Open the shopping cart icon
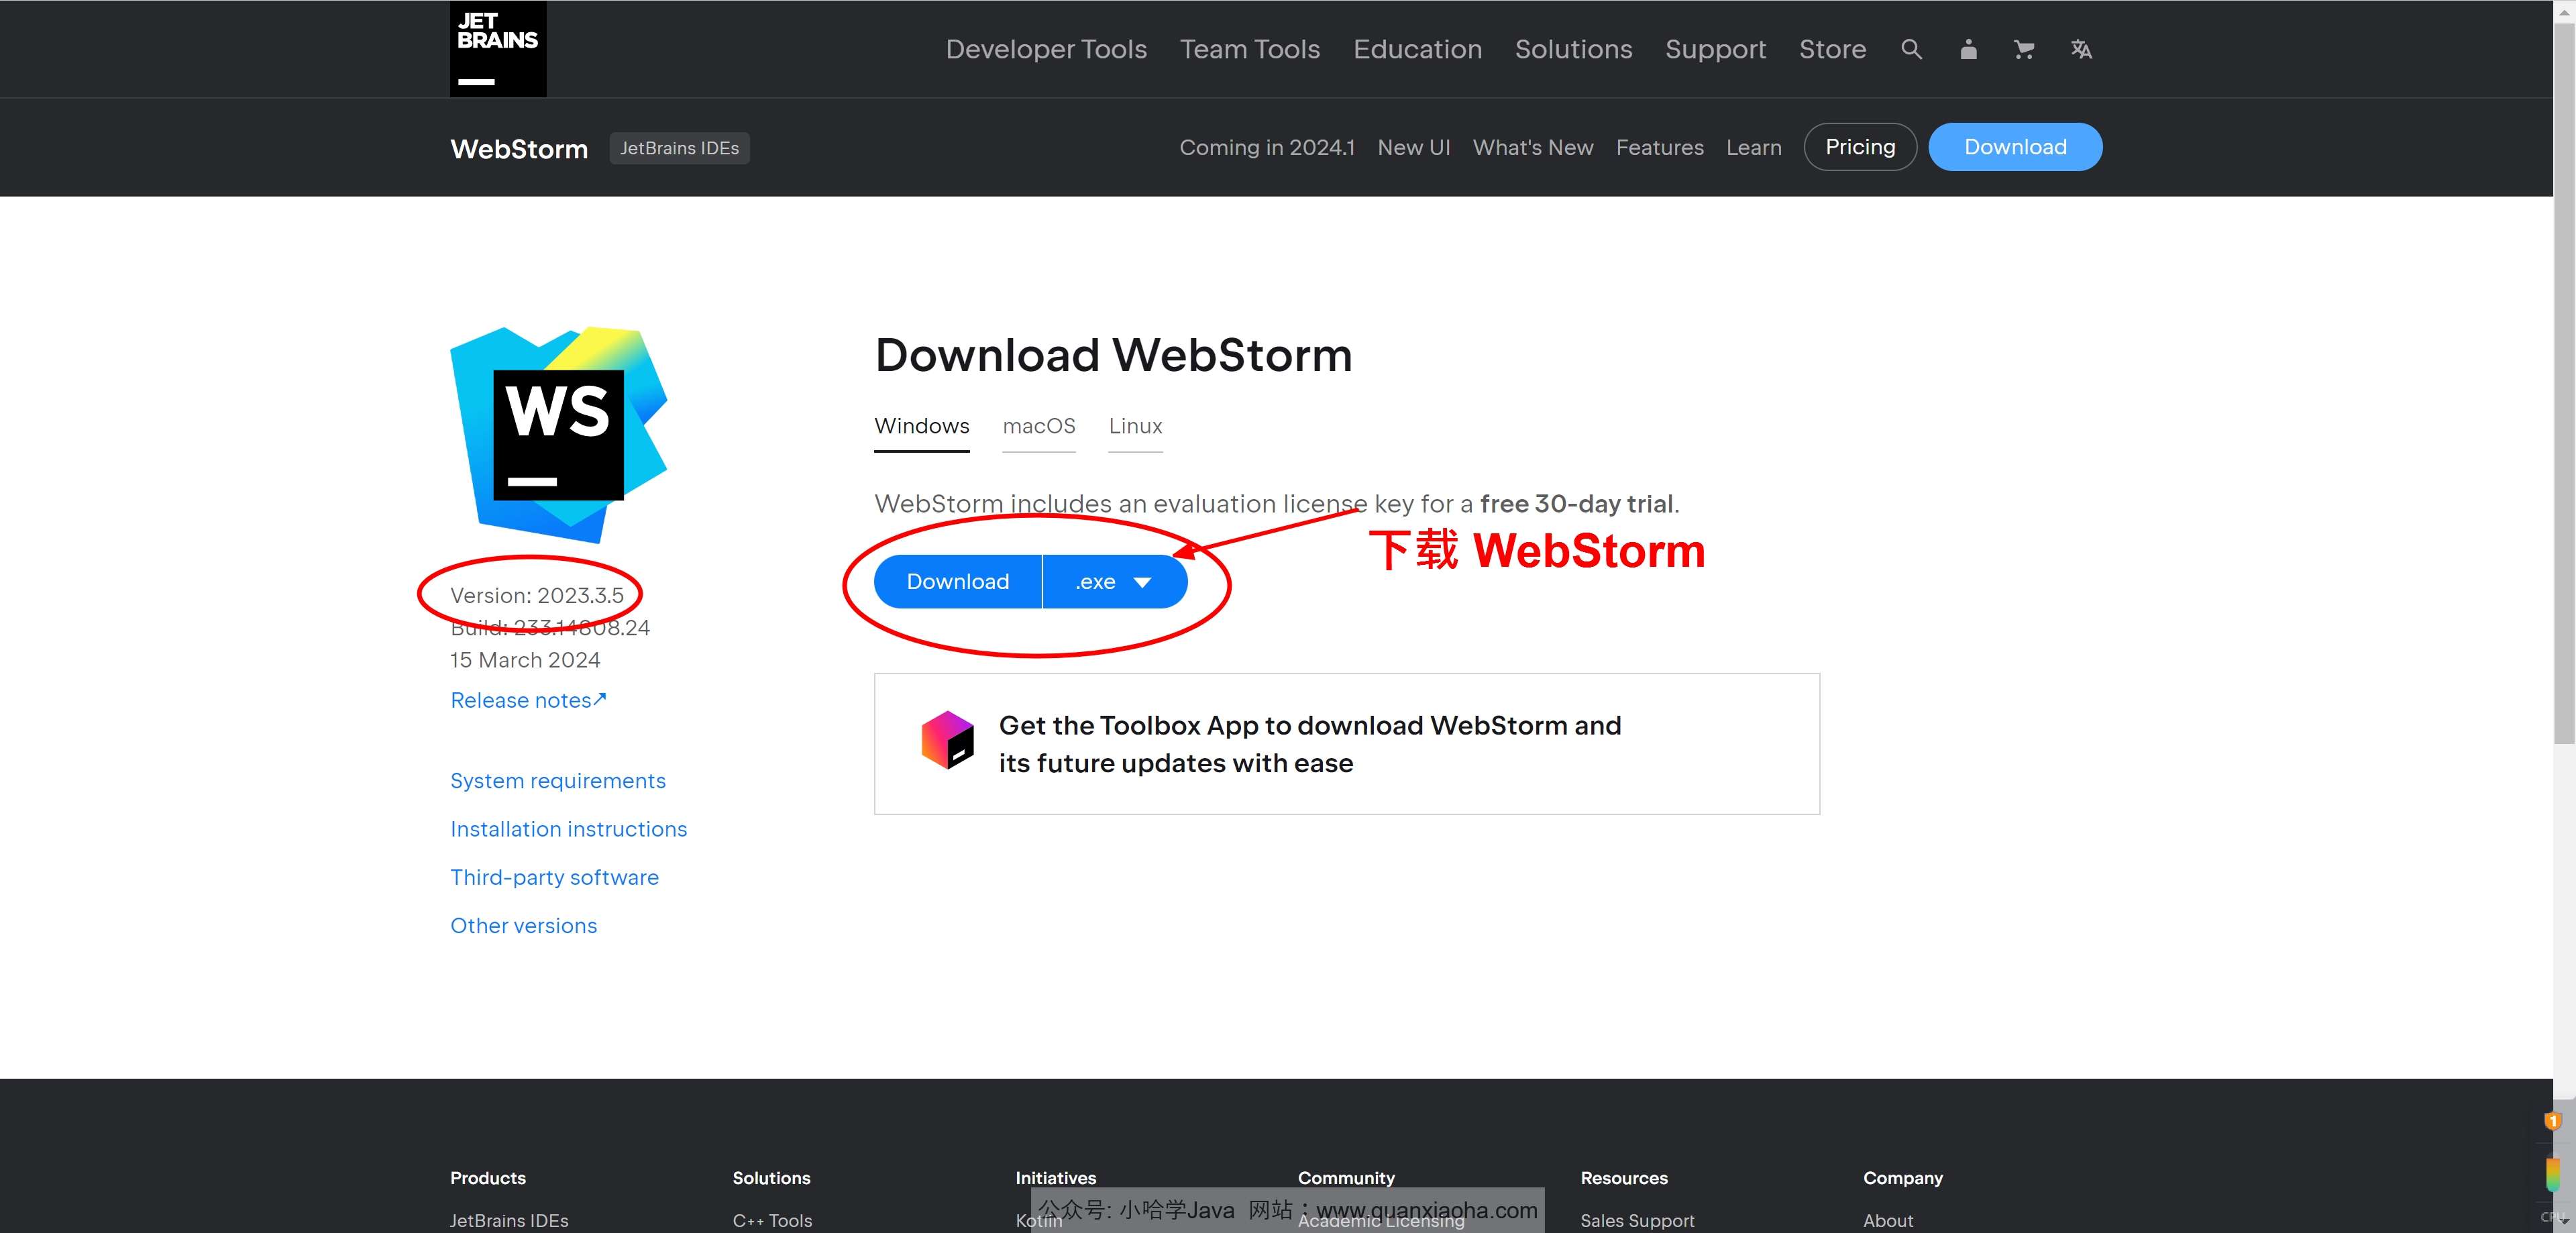The width and height of the screenshot is (2576, 1233). [x=2024, y=49]
